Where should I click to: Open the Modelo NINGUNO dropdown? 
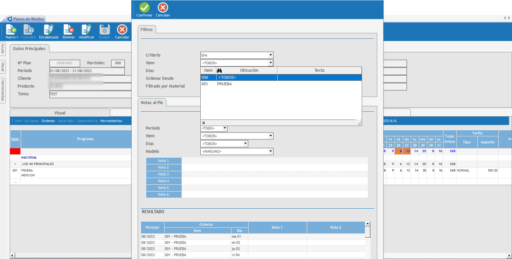[x=271, y=151]
